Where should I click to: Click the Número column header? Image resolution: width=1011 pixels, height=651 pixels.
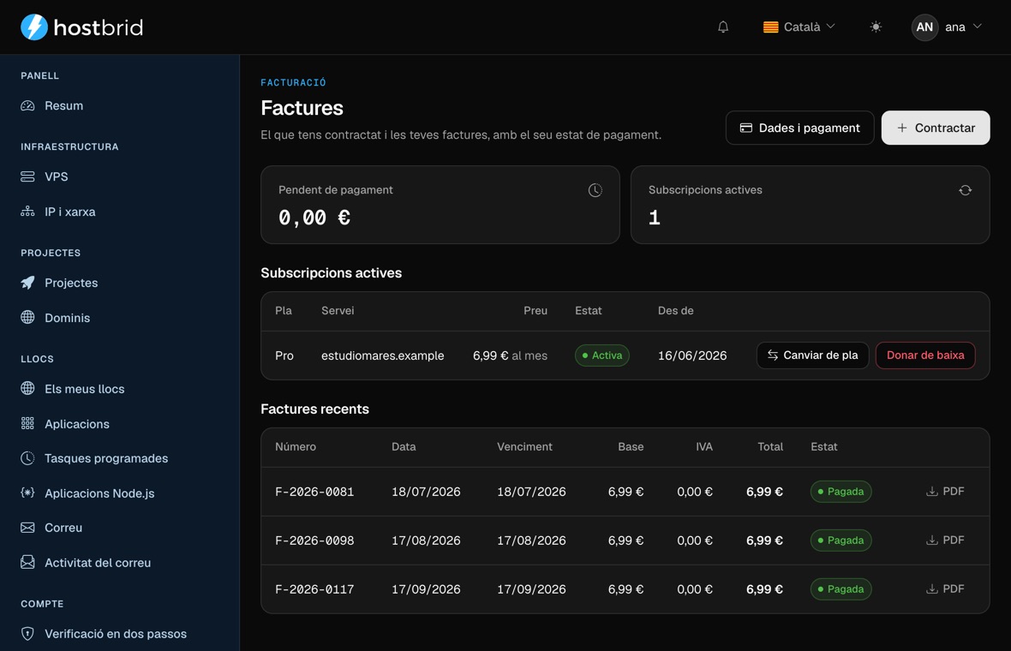coord(296,446)
